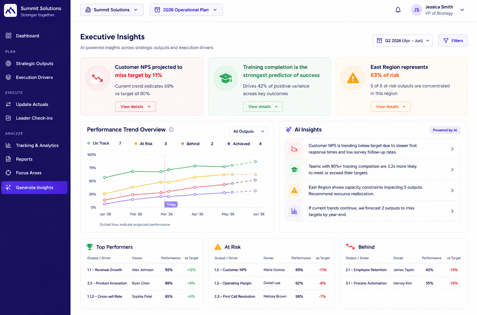Click the graduation cap icon on Training card
Image resolution: width=477 pixels, height=315 pixels.
(225, 78)
